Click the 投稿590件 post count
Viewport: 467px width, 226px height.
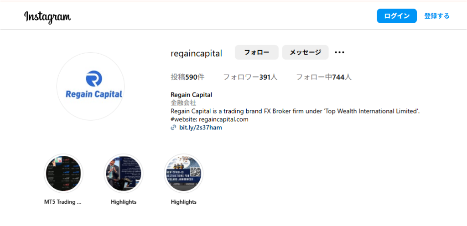(x=187, y=77)
